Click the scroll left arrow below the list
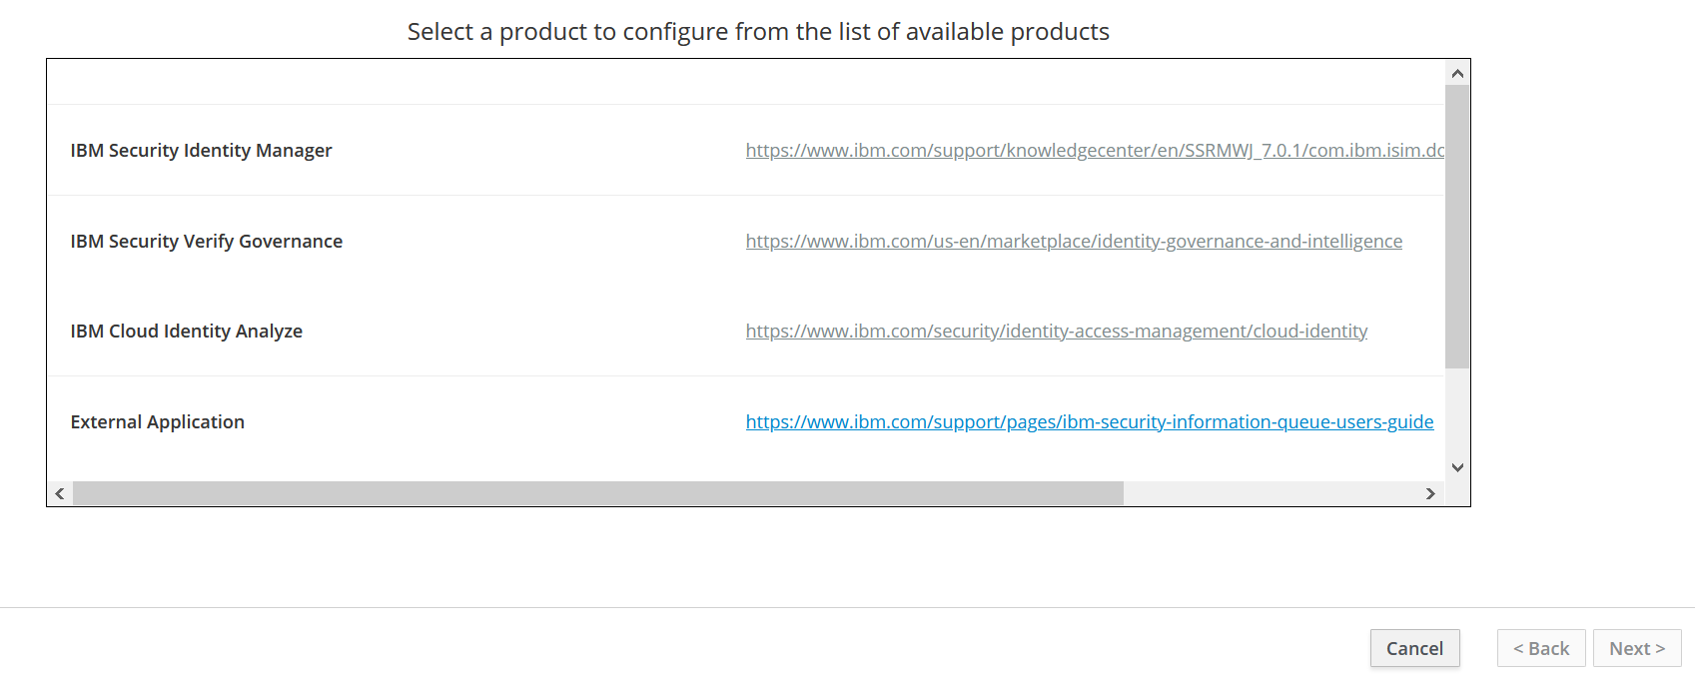1695x681 pixels. point(60,493)
